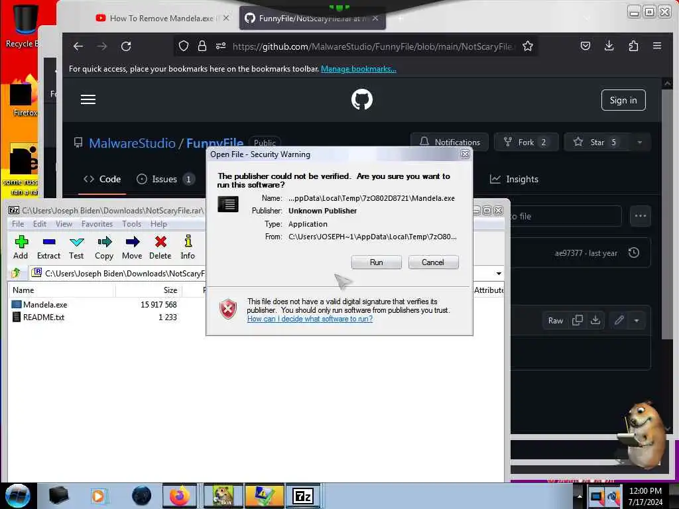
Task: Select Mandela.exe in the 7-Zip file list
Action: 45,305
